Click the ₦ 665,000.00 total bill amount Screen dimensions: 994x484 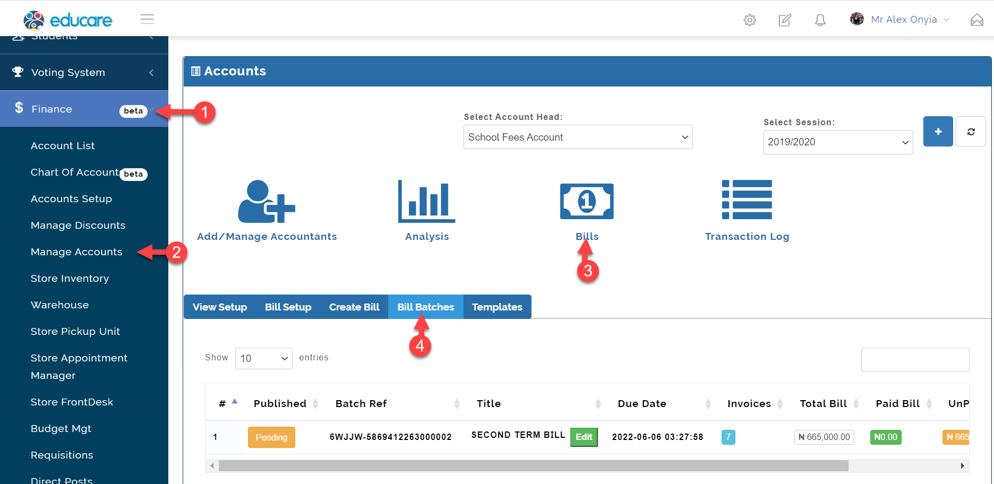[824, 437]
